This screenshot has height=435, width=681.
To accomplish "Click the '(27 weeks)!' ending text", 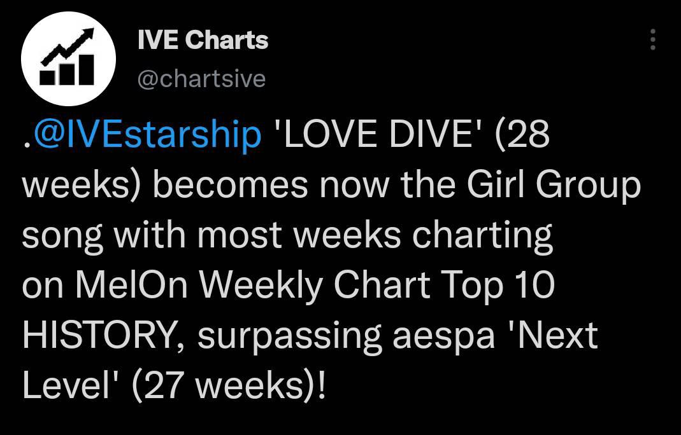I will coord(227,385).
